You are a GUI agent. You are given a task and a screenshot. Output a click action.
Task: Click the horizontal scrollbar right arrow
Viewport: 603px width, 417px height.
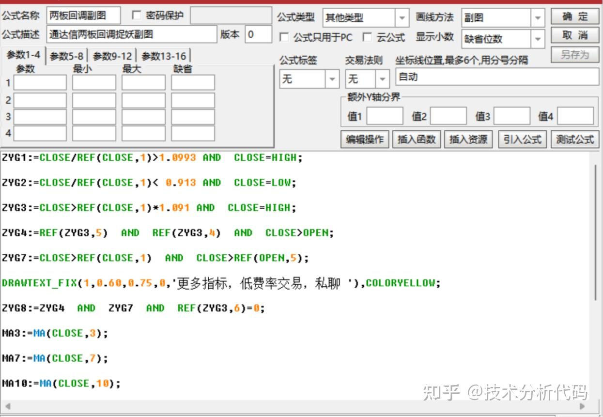coord(583,406)
